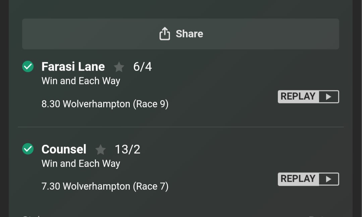Click Win and Each Way under Farasi Lane

(x=81, y=81)
